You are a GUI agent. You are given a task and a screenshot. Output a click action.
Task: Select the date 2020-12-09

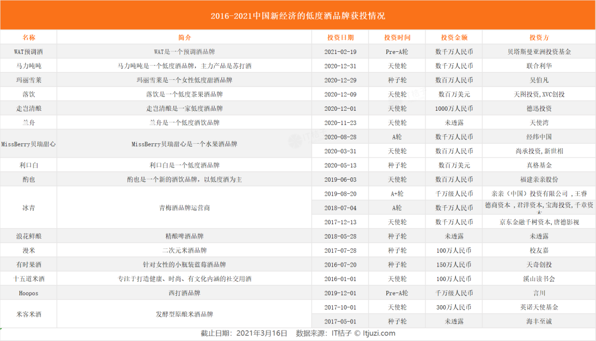coord(340,94)
